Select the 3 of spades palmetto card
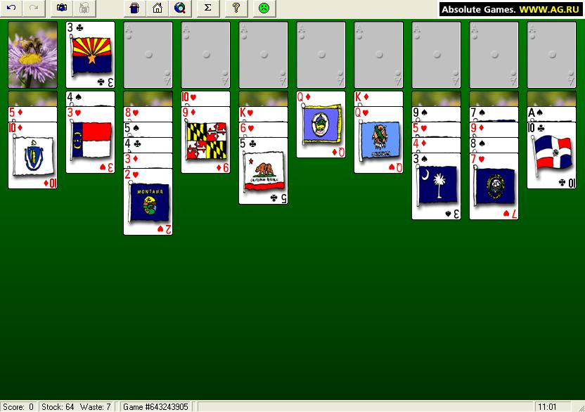This screenshot has width=585, height=412. pos(436,186)
